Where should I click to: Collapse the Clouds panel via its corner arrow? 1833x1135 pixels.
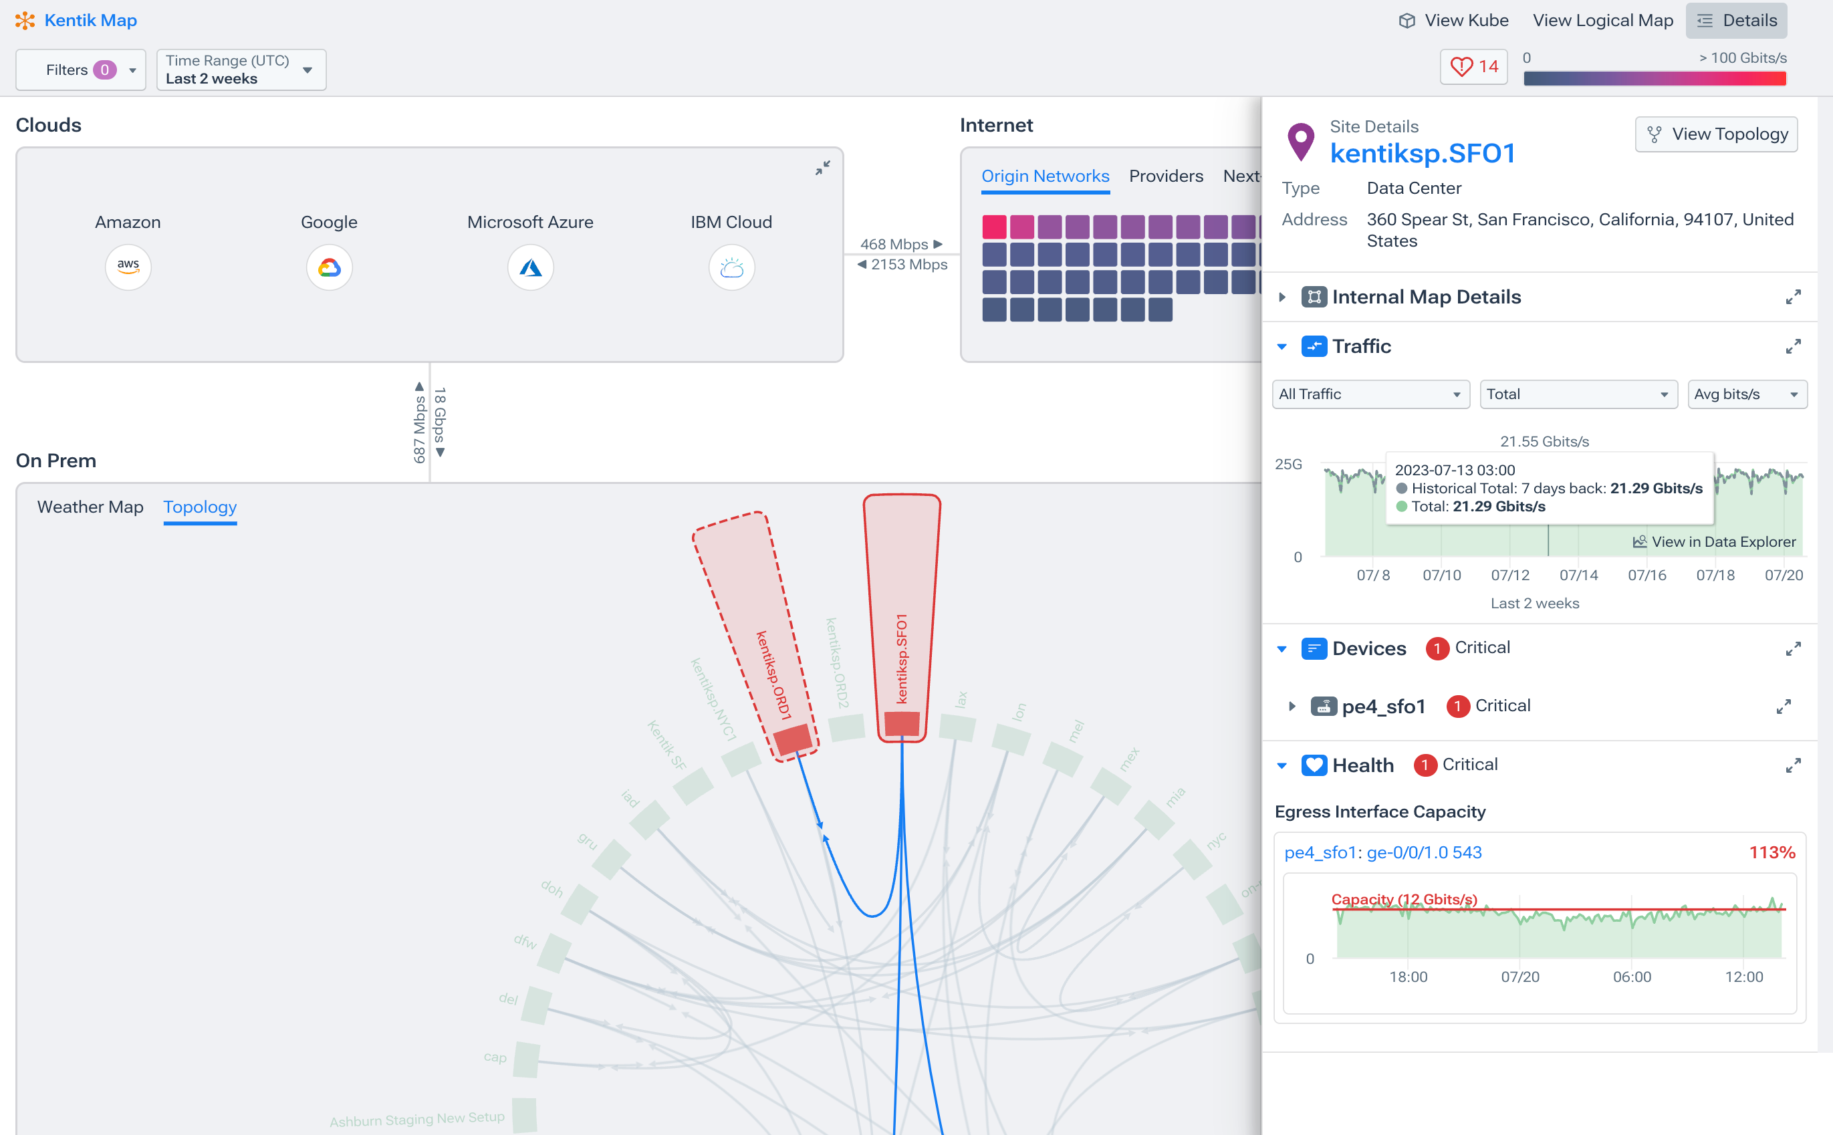coord(823,168)
